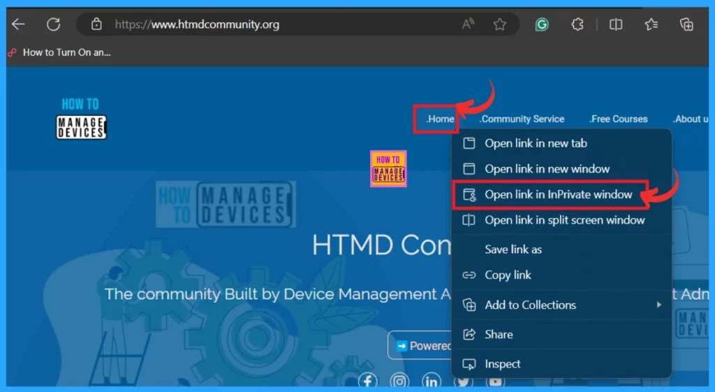The width and height of the screenshot is (715, 392).
Task: Open the LinkedIn social icon
Action: 431,381
